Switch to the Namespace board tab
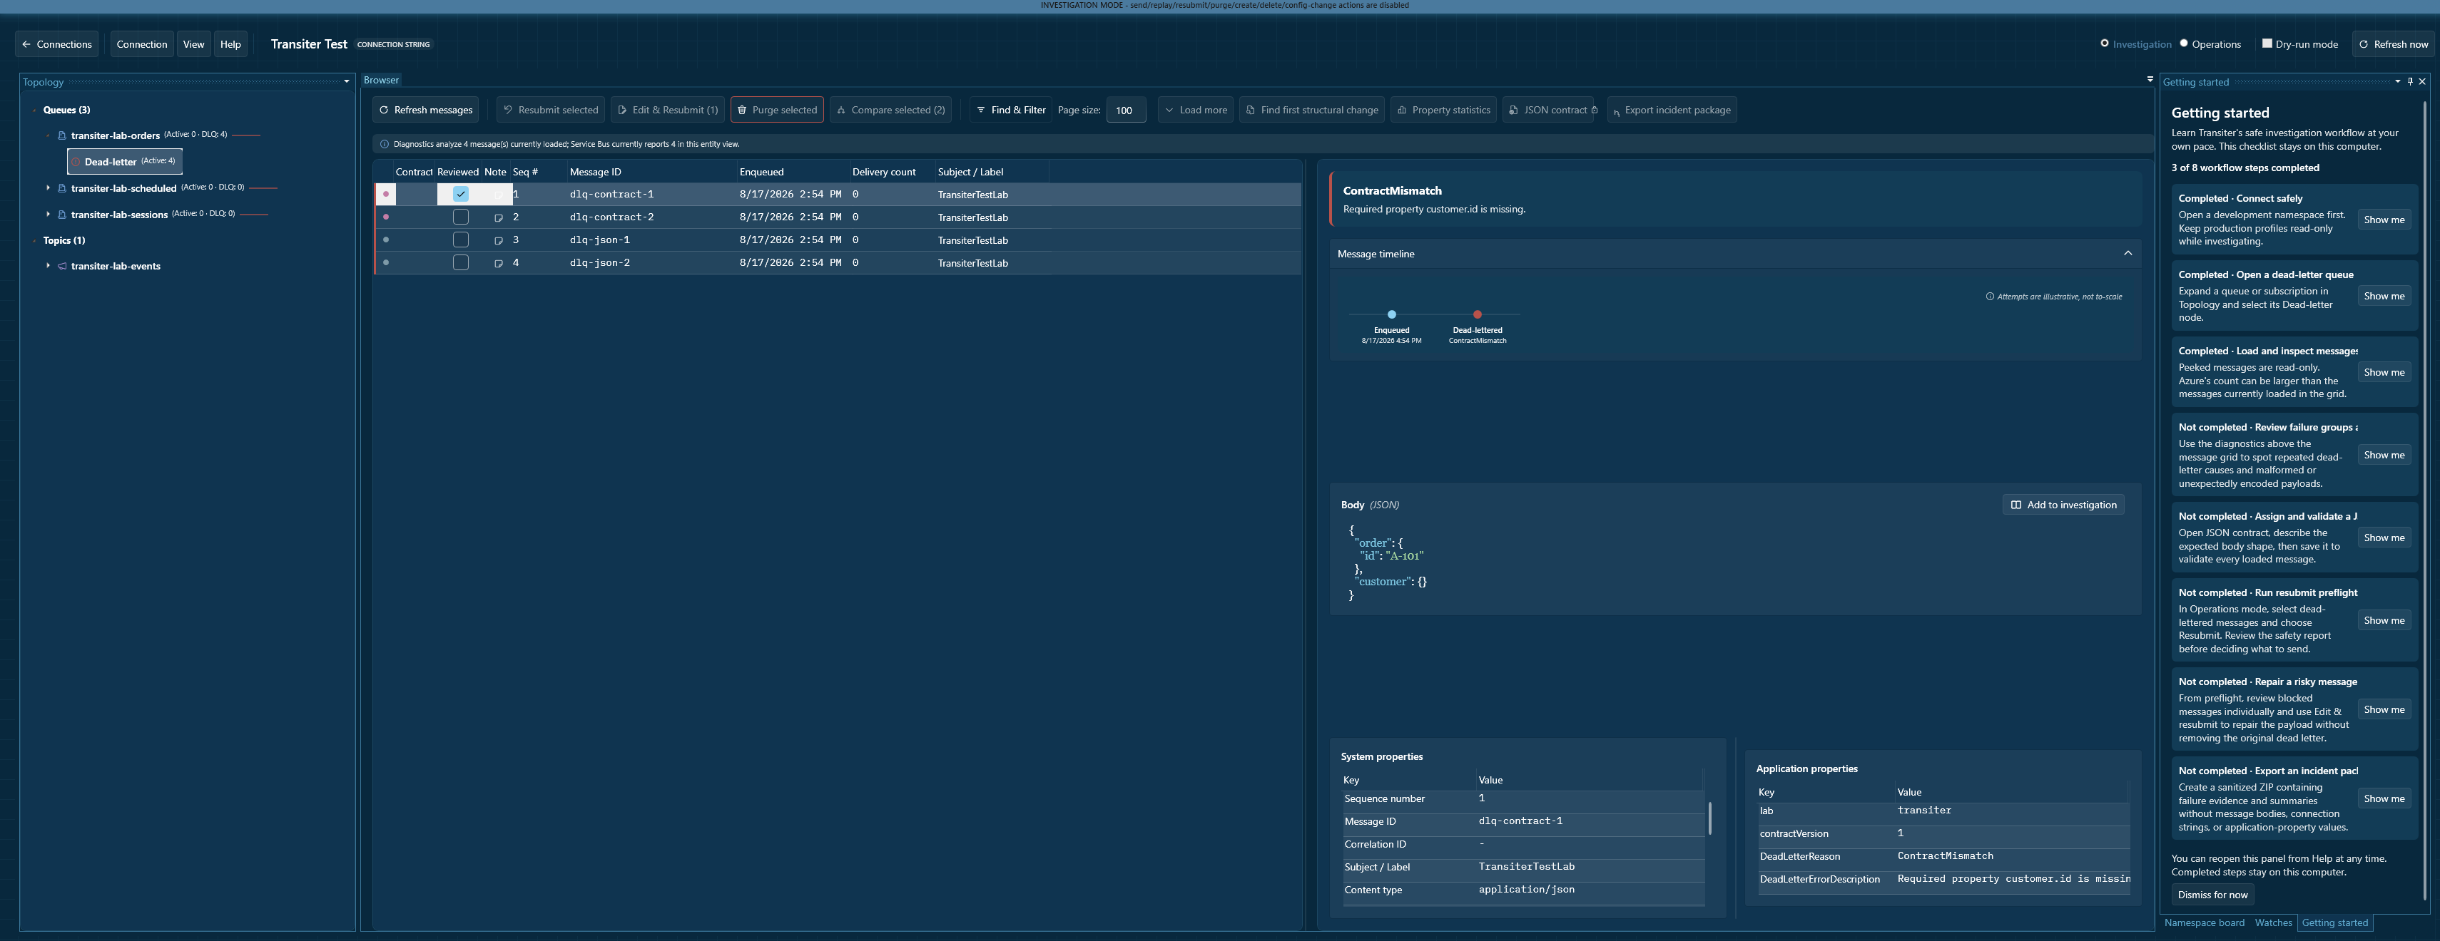 tap(2204, 923)
